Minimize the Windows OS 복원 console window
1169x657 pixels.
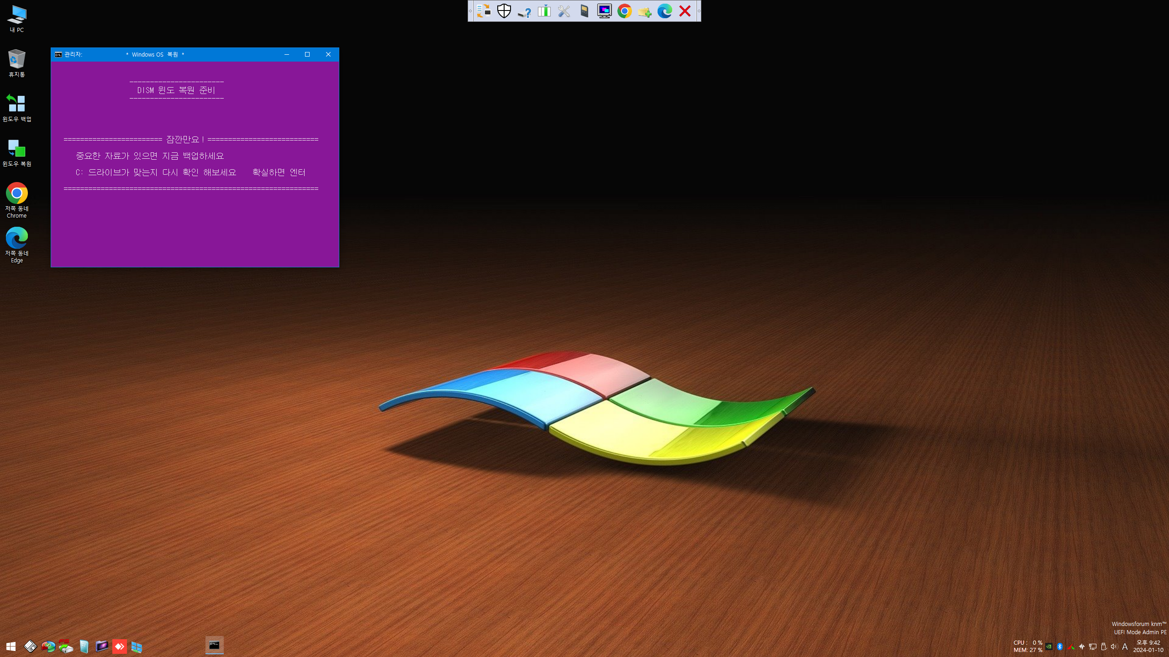pos(287,54)
